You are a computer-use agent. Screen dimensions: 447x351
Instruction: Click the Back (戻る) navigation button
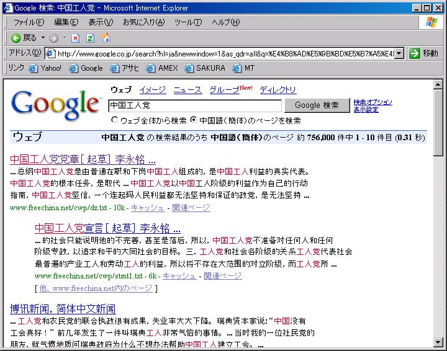click(x=24, y=38)
